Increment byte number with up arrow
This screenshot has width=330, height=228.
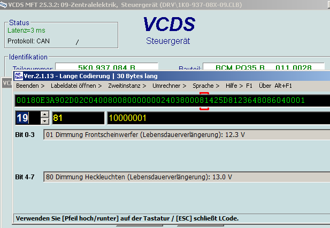coord(44,115)
